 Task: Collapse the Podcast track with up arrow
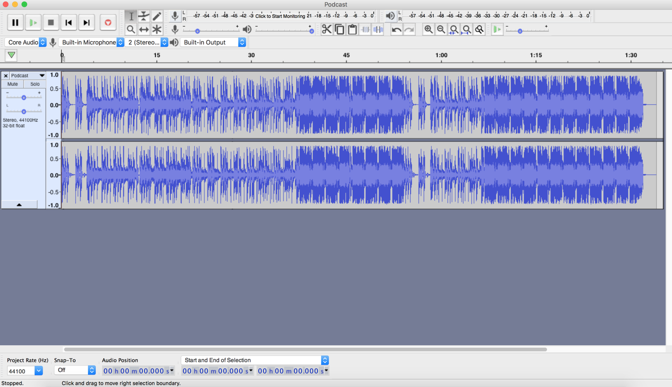(x=19, y=204)
